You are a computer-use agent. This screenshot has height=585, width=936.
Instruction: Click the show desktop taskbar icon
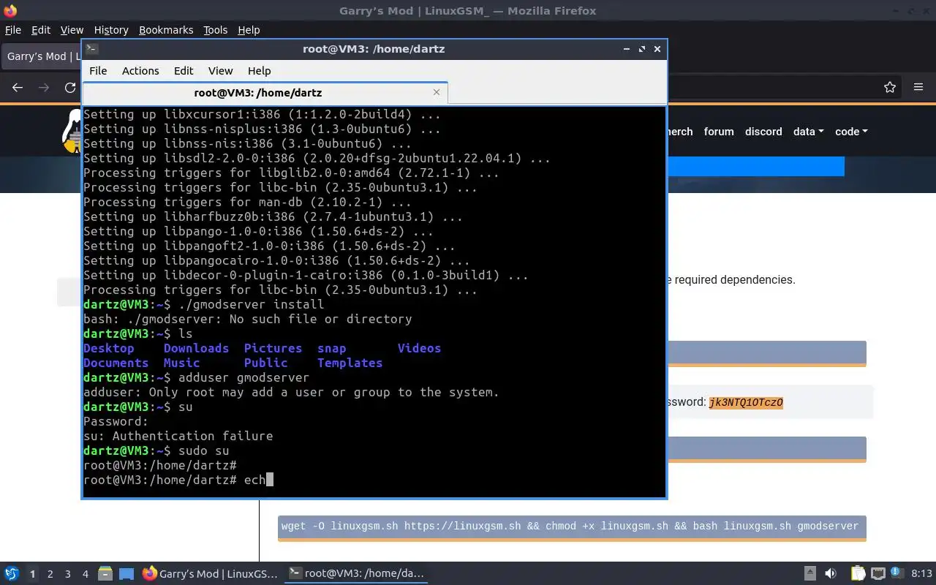127,574
